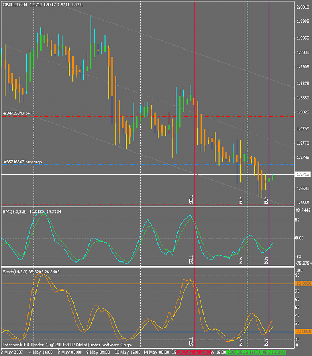The height and width of the screenshot is (356, 312).
Task: Click the 1.9745 price scale value
Action: pyautogui.click(x=303, y=157)
